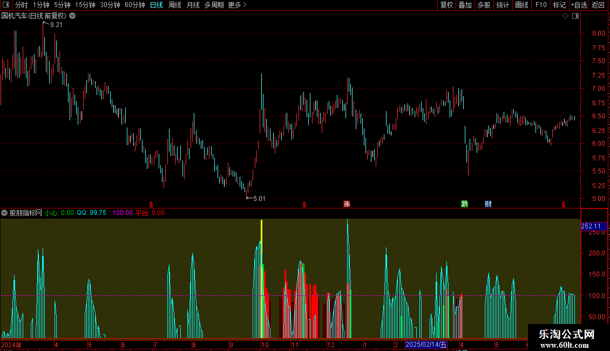Click the 100.0 indicator axis label
The width and height of the screenshot is (610, 351).
click(x=597, y=296)
